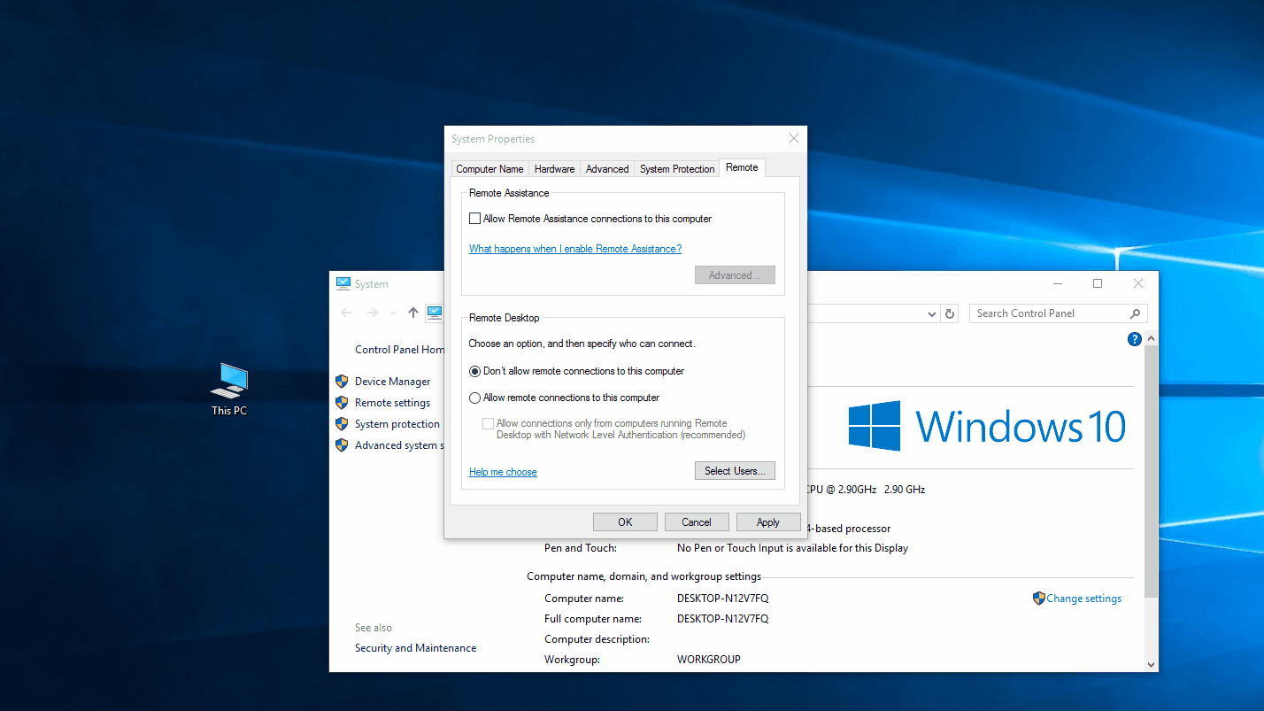Open Select Users dialog
This screenshot has height=711, width=1264.
[735, 471]
